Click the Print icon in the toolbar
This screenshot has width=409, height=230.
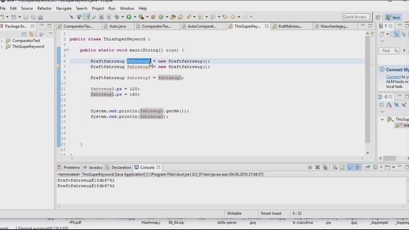pos(40,17)
